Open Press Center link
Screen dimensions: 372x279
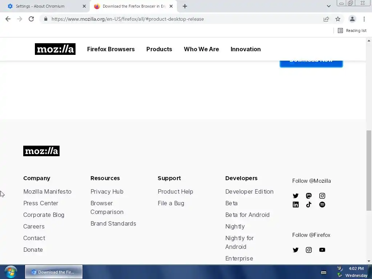click(41, 203)
